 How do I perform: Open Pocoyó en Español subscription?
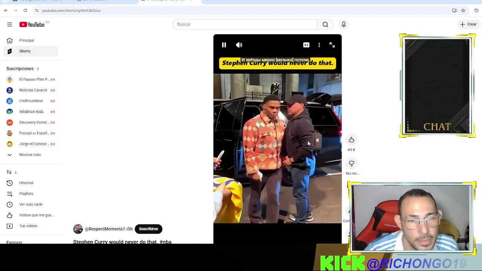[x=31, y=133]
